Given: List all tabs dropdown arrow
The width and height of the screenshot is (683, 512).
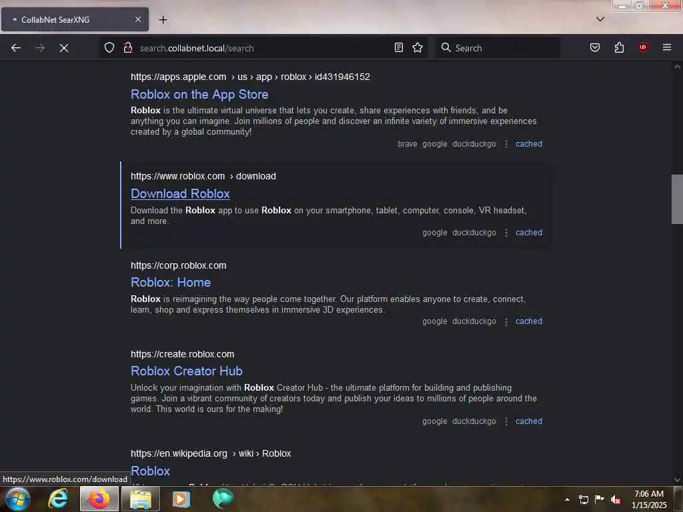Looking at the screenshot, I should (600, 19).
